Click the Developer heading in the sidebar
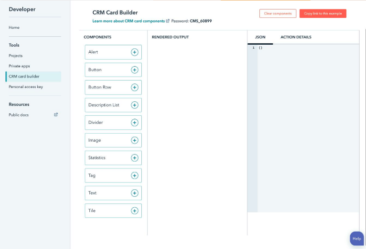 point(22,9)
